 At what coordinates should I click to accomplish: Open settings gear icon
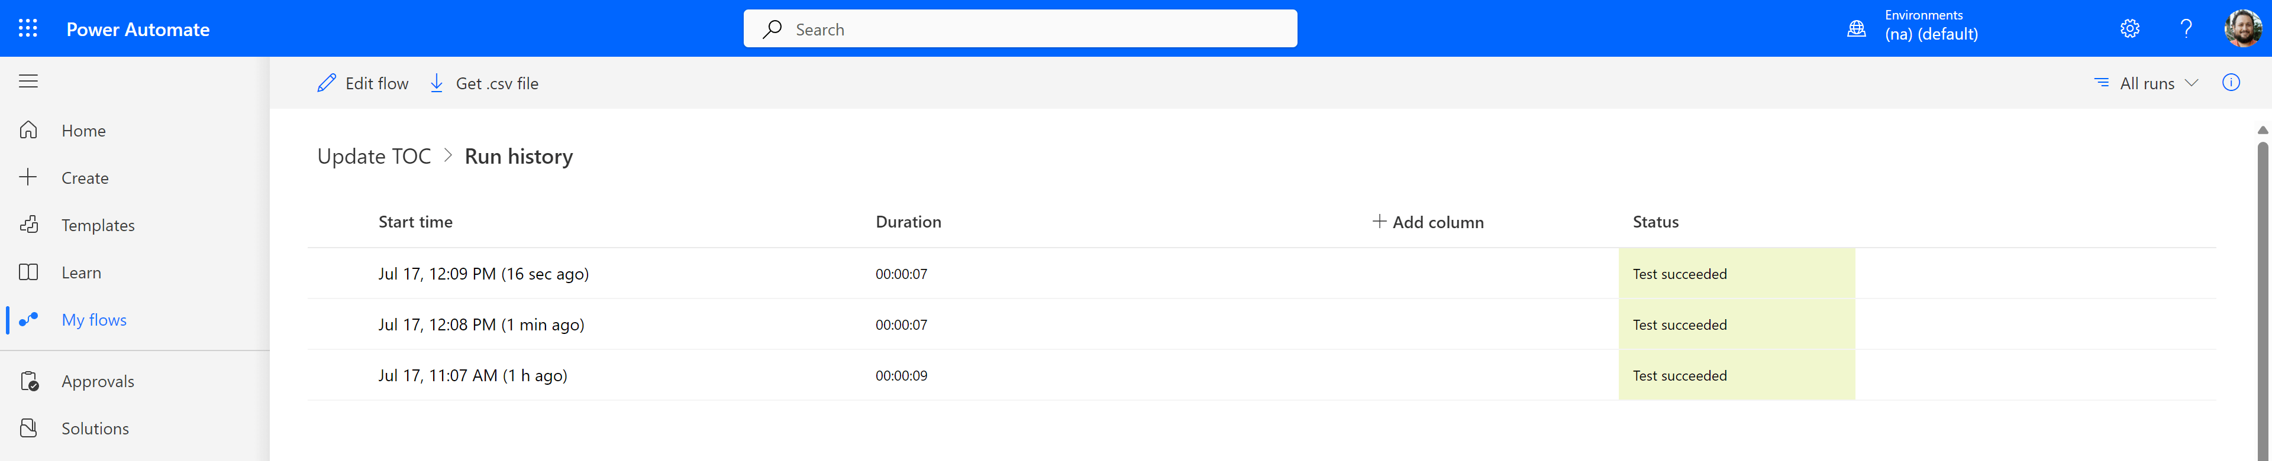coord(2130,28)
